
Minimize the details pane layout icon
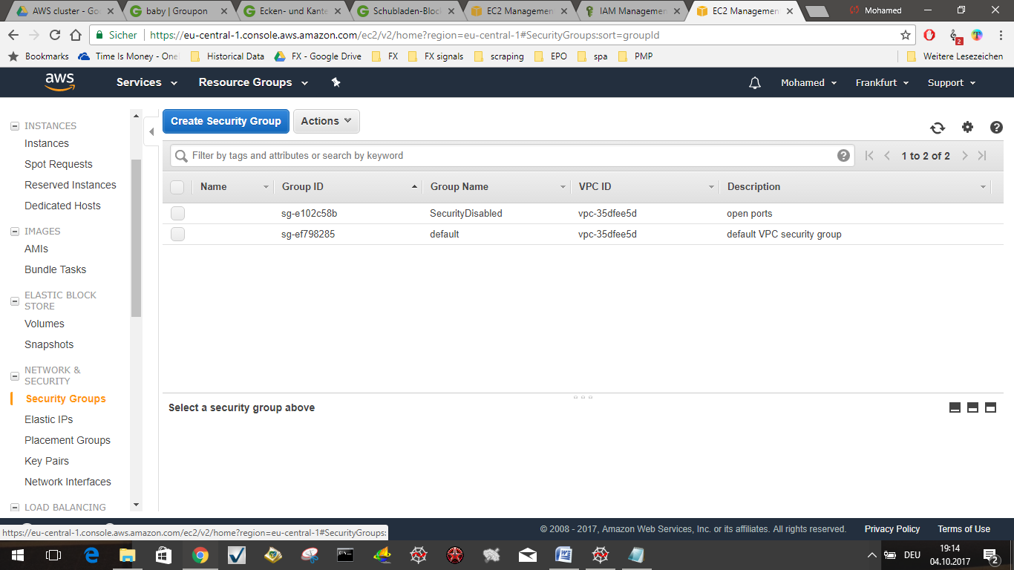(955, 407)
